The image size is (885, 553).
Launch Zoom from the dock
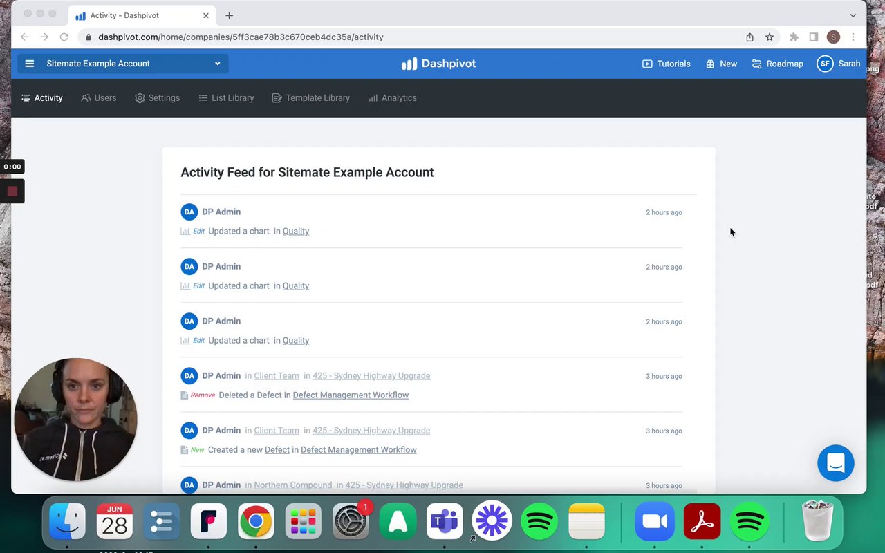click(x=654, y=521)
